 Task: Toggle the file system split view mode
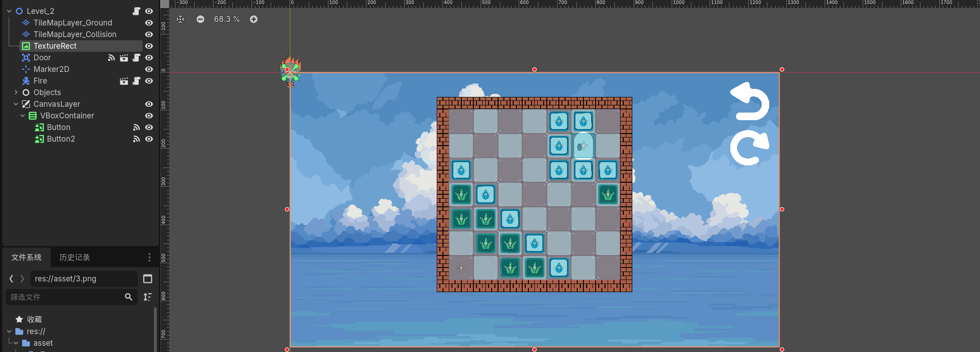tap(148, 279)
